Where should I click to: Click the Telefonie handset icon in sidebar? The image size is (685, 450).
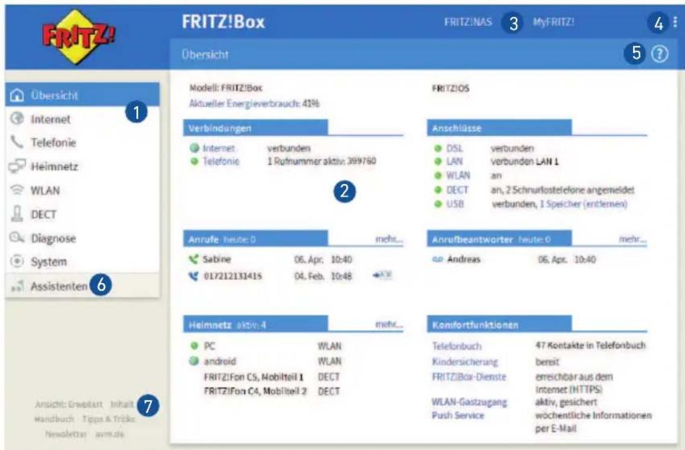17,141
